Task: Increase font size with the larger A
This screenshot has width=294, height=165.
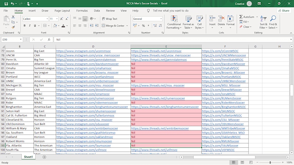Action: 61,19
